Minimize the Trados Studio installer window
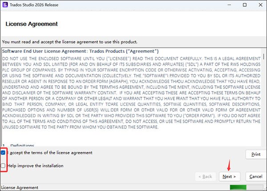This screenshot has width=267, height=191. 229,5
